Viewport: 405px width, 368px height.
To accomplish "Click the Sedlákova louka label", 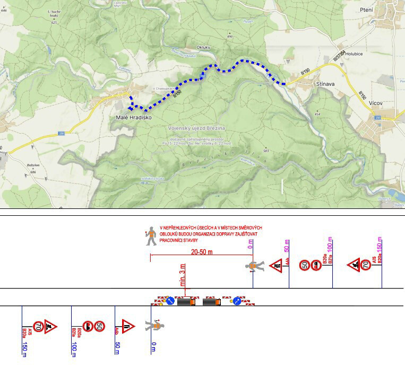I will 152,179.
